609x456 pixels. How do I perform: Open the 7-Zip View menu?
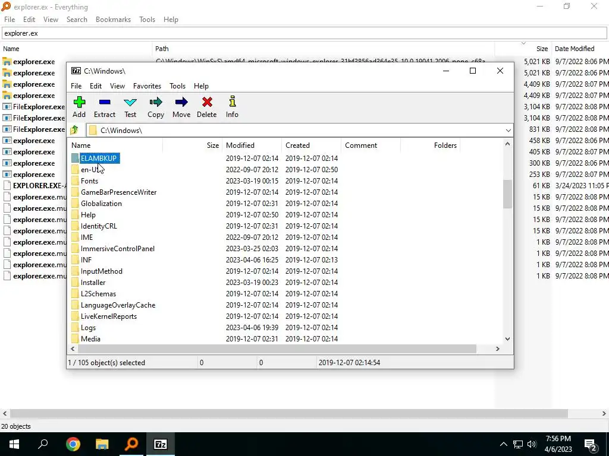pos(117,86)
